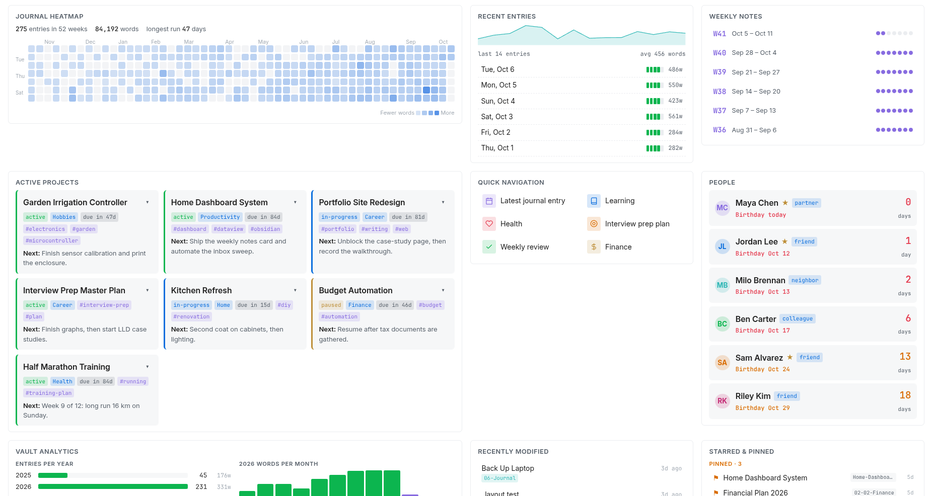Expand the Home Dashboard System card menu

[x=295, y=202]
